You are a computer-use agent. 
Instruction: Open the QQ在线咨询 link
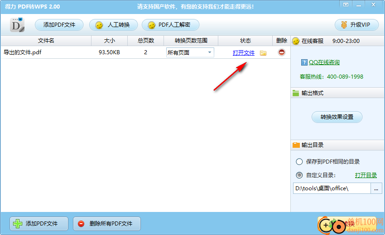coord(324,62)
